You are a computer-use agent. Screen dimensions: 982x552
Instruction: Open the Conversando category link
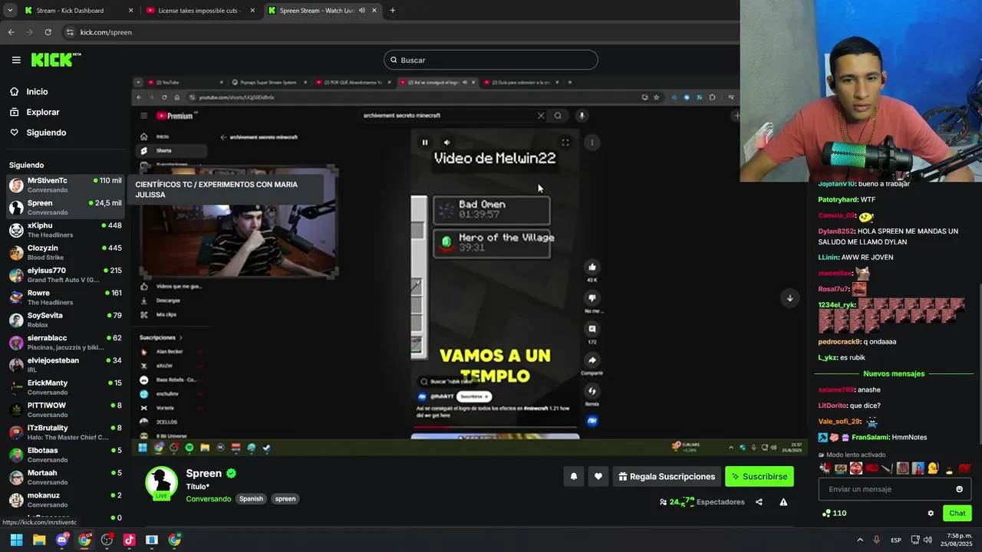pyautogui.click(x=208, y=499)
